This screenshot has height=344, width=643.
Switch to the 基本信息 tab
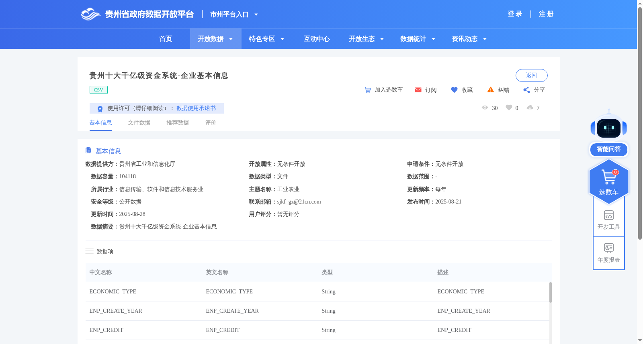[100, 123]
